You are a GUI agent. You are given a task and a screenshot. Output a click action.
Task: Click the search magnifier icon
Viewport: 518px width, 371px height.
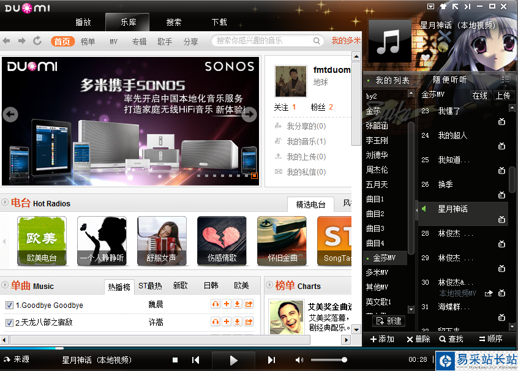click(x=317, y=40)
